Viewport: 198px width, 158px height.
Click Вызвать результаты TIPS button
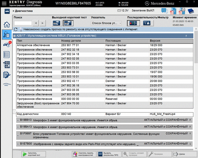pos(109,154)
